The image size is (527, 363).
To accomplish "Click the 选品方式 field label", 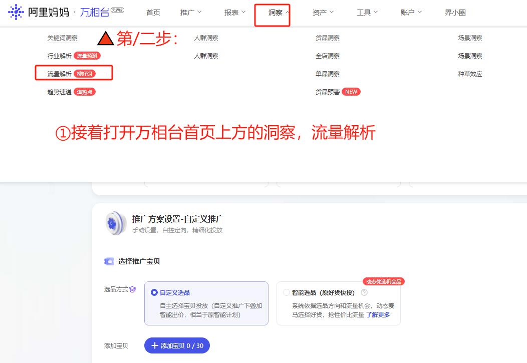I will tap(116, 289).
